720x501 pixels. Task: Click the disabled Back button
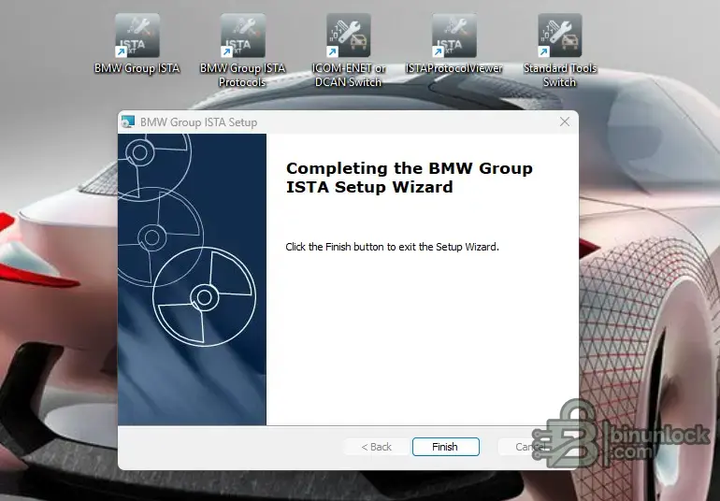(376, 447)
